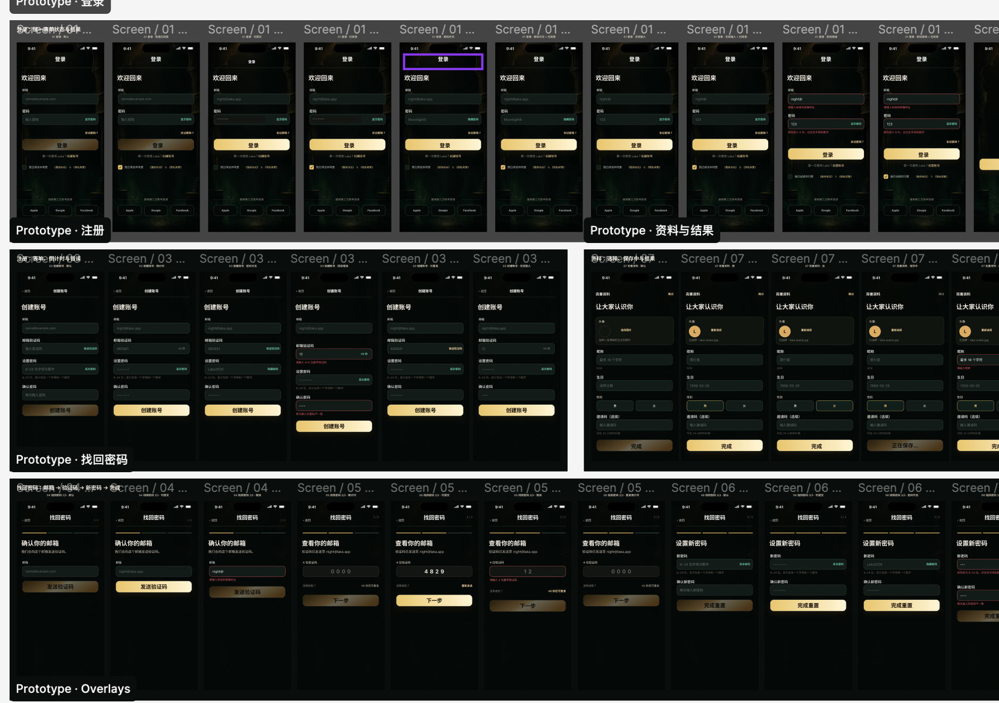Click the 正在保存… button on profile screen
Viewport: 999px width, 703px height.
tap(905, 446)
